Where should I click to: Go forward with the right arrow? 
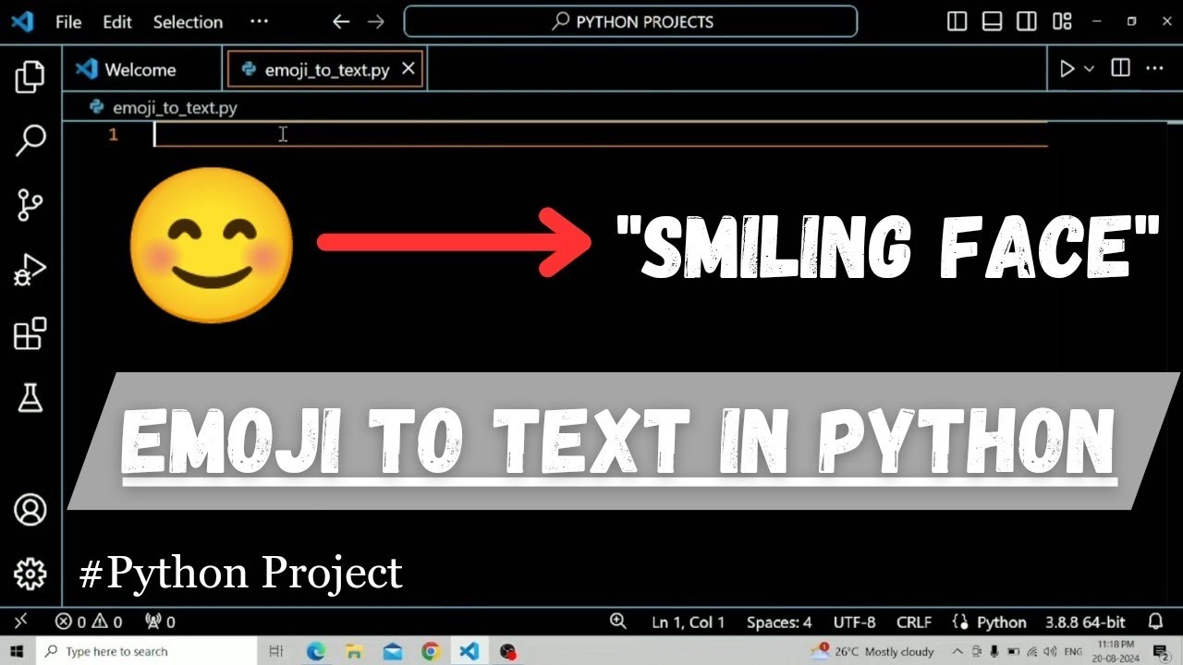tap(375, 21)
